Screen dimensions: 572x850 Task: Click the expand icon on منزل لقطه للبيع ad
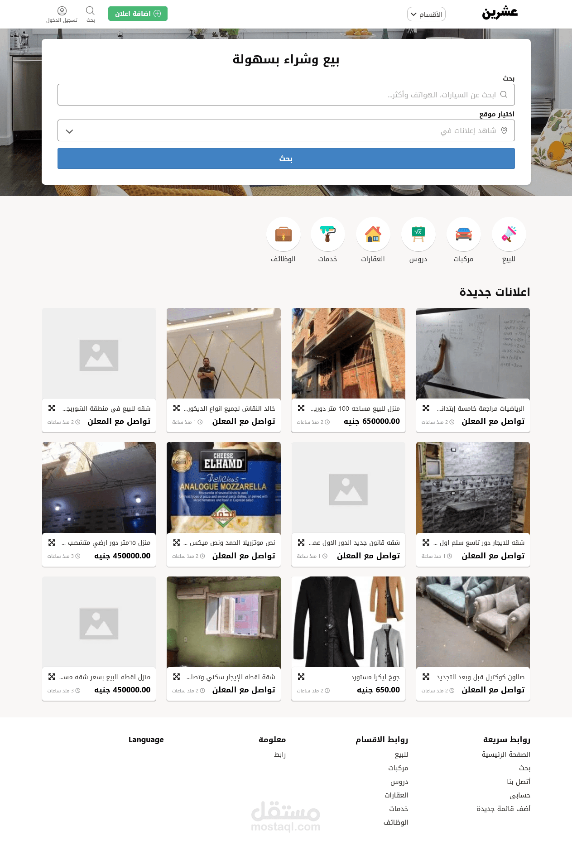(52, 677)
